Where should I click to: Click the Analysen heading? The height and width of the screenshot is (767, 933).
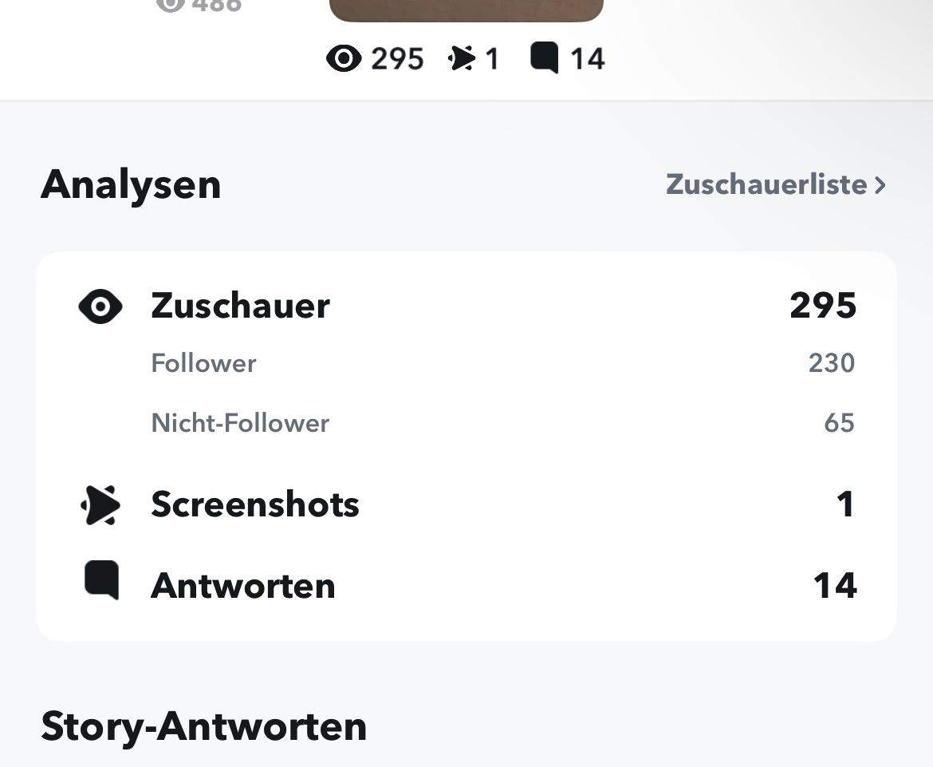pyautogui.click(x=132, y=184)
